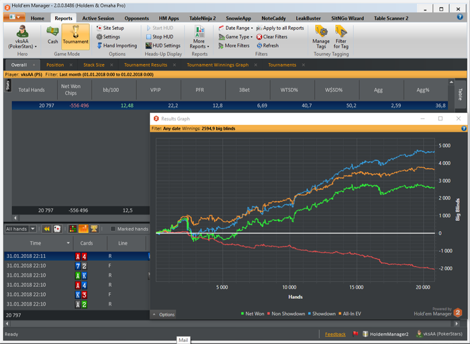Expand the More Reports menu
Image resolution: width=470 pixels, height=344 pixels.
(199, 37)
